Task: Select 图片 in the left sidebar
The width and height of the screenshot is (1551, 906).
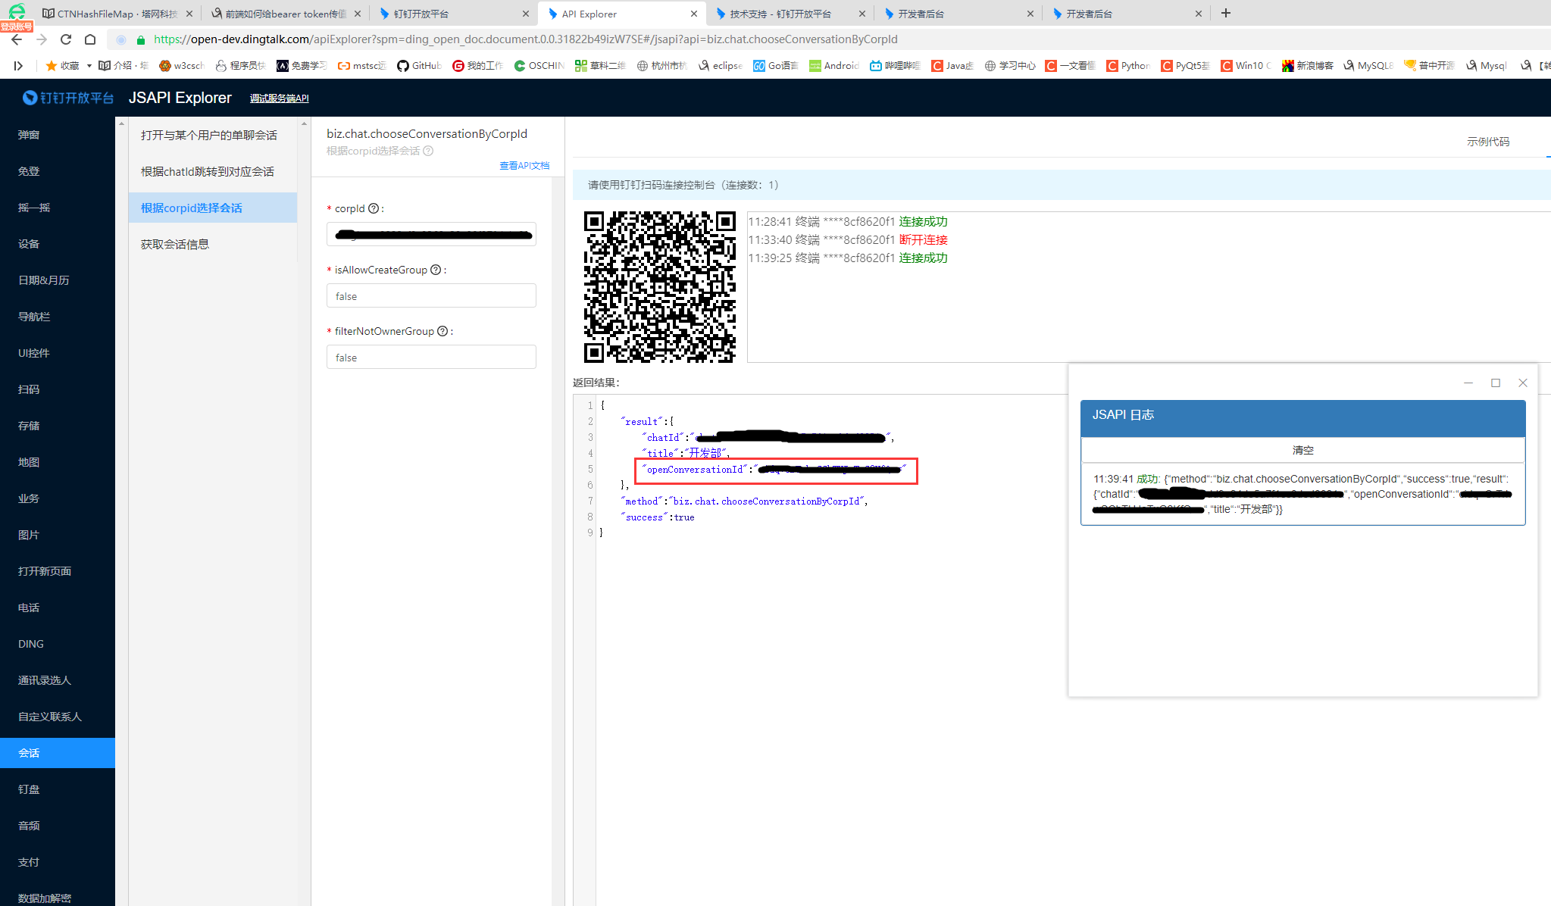Action: coord(58,535)
